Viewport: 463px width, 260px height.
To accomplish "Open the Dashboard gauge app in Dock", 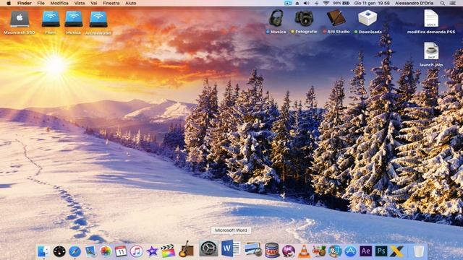I will (59, 251).
